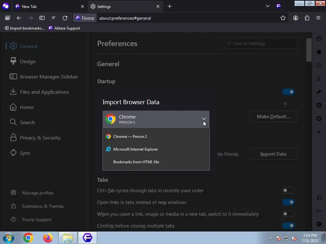Focus the Find in Settings search box
326x244 pixels.
(x=260, y=43)
